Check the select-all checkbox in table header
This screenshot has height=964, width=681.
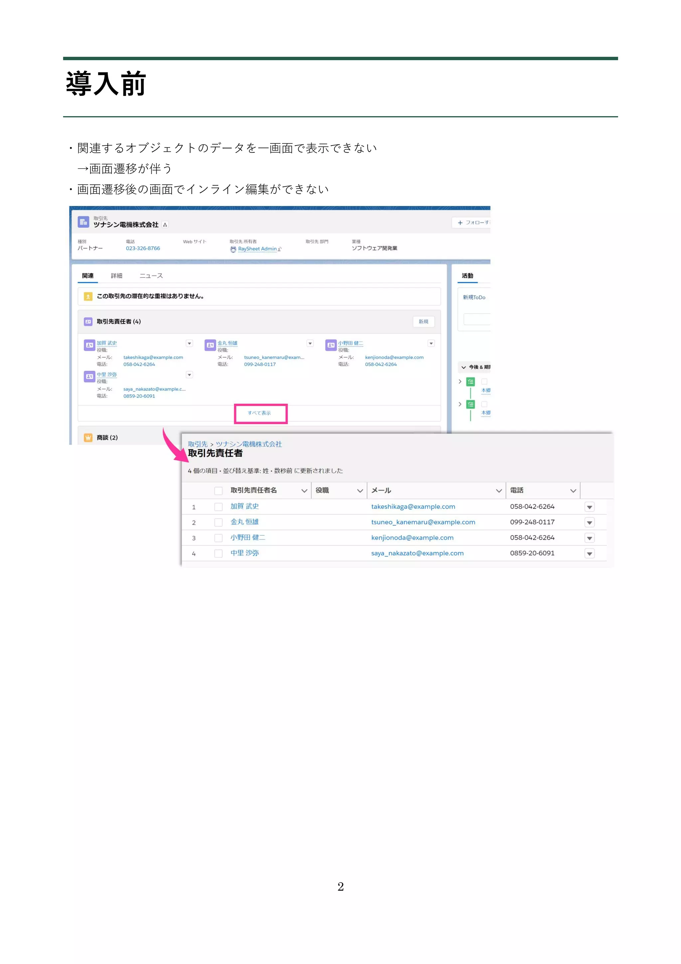218,490
